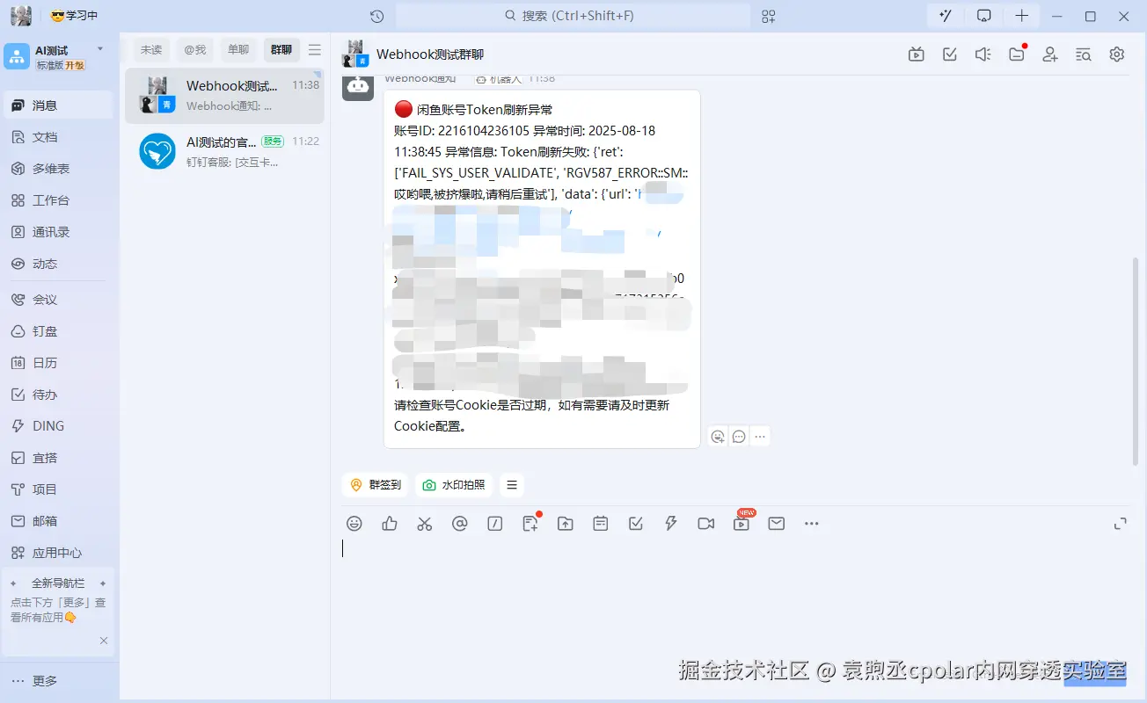Open the history clock icon
The width and height of the screenshot is (1147, 703).
[376, 16]
